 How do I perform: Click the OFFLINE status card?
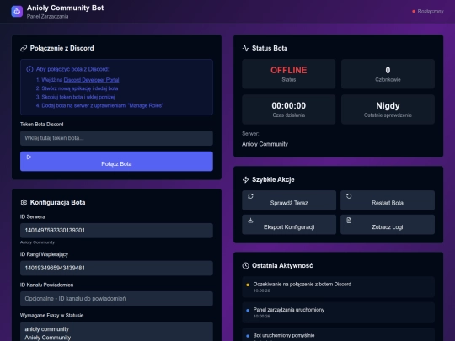point(289,74)
